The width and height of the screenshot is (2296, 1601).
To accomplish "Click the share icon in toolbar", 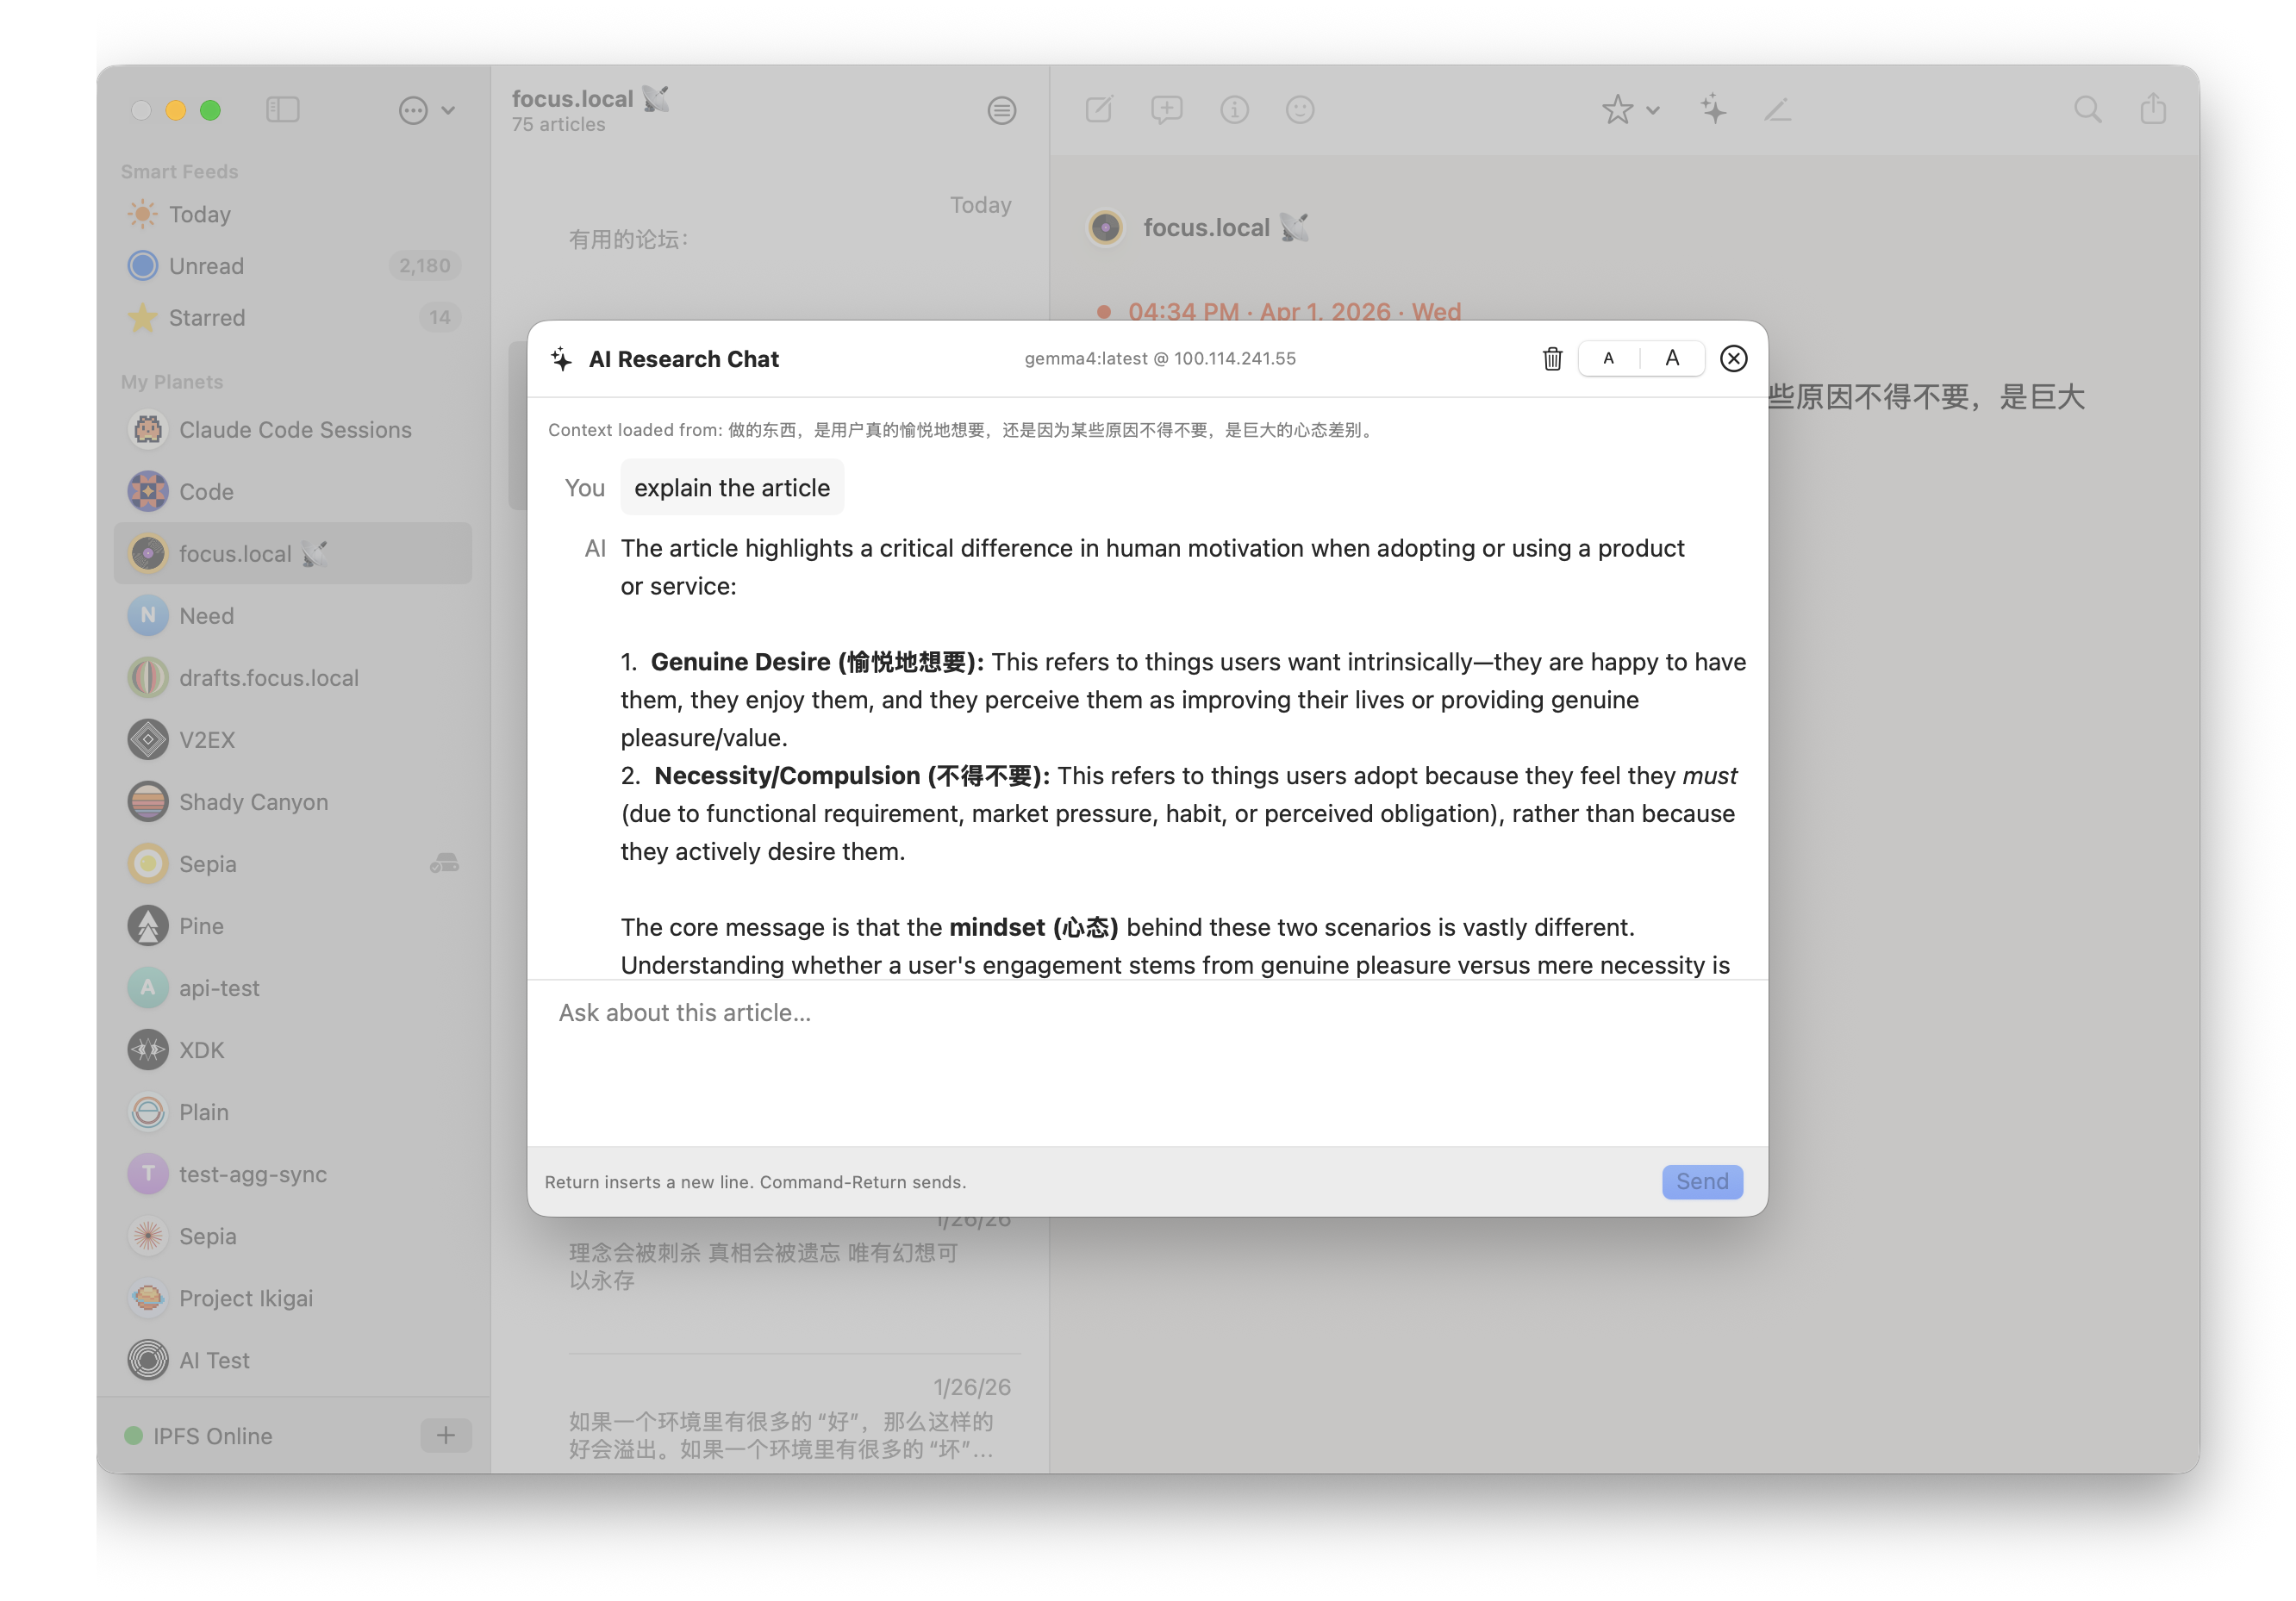I will coord(2153,109).
